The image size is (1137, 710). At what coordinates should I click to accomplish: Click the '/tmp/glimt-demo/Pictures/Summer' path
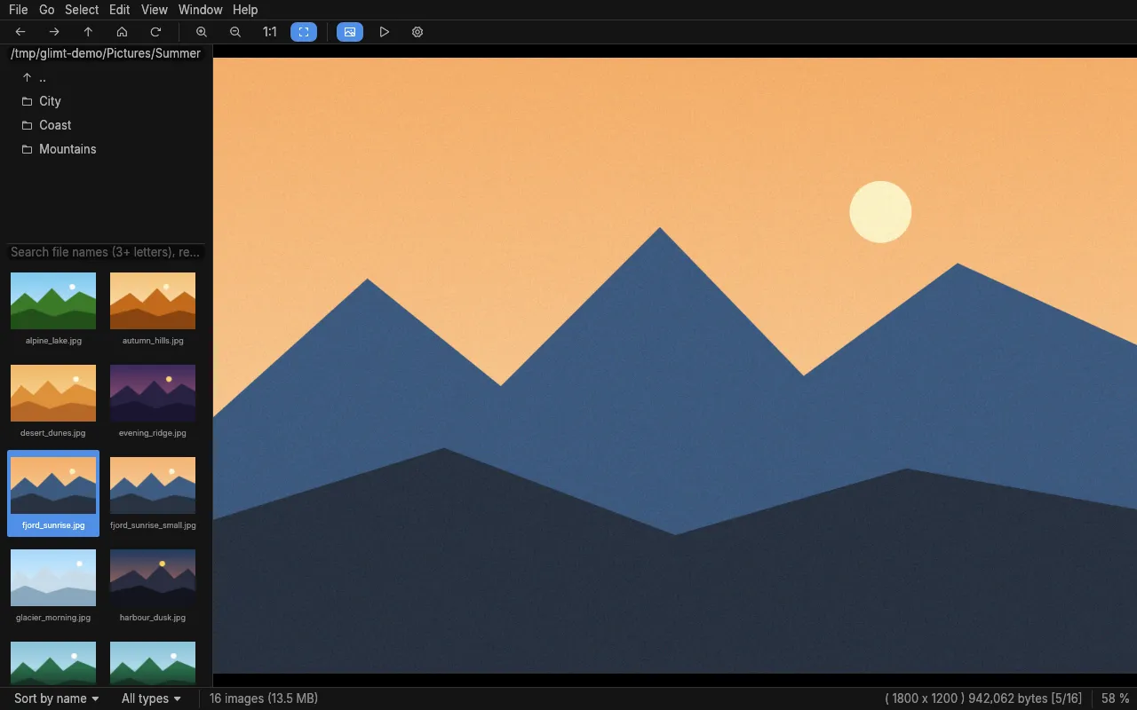[106, 53]
